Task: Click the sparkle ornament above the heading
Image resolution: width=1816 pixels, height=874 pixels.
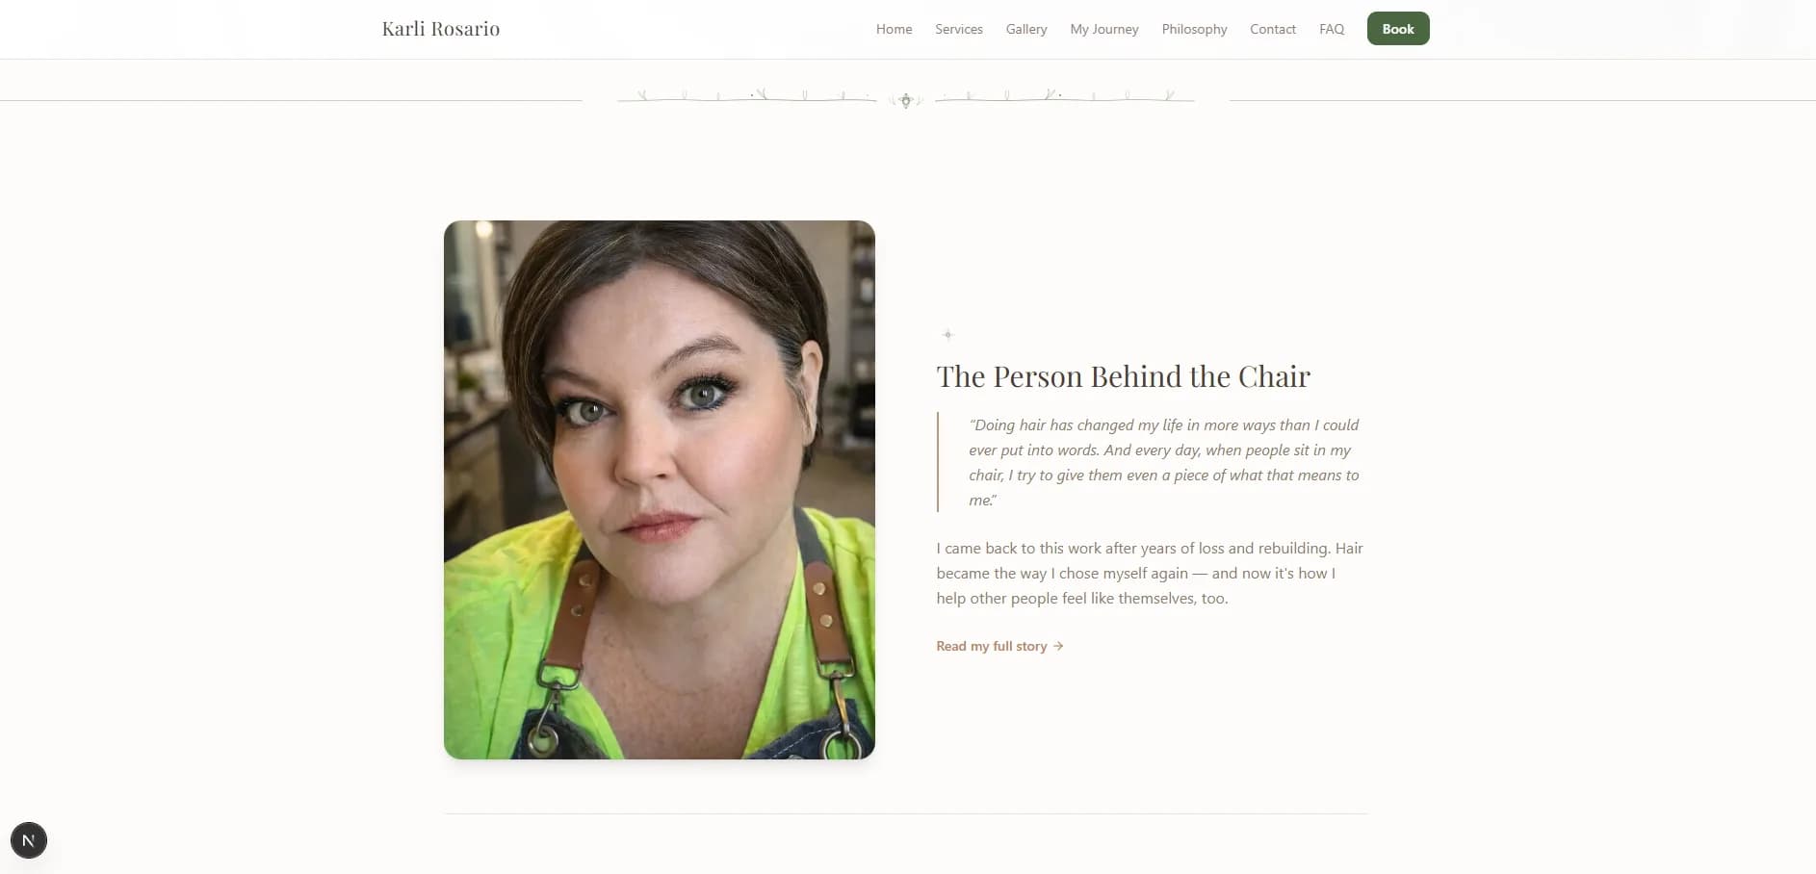Action: tap(947, 335)
